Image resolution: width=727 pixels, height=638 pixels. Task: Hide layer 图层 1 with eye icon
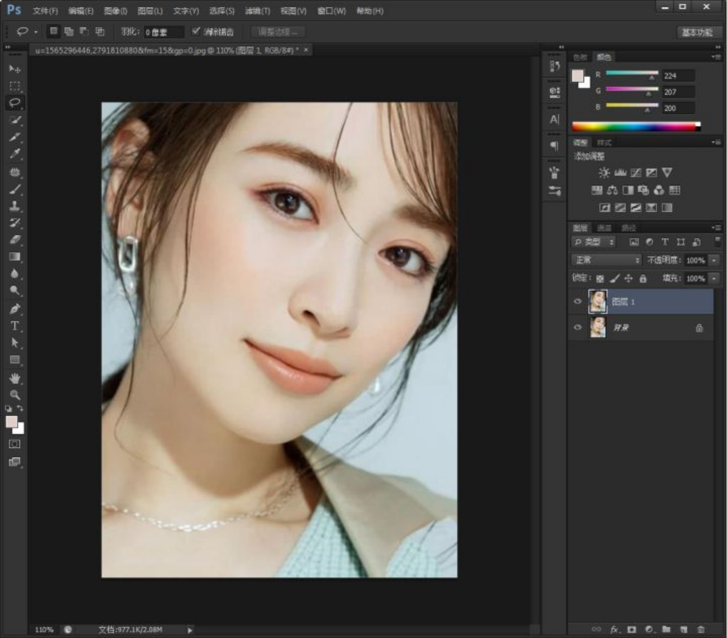[x=578, y=302]
